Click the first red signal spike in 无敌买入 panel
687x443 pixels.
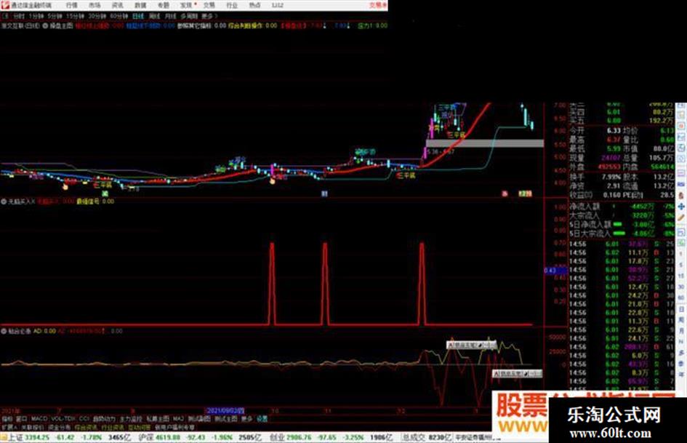coord(272,284)
